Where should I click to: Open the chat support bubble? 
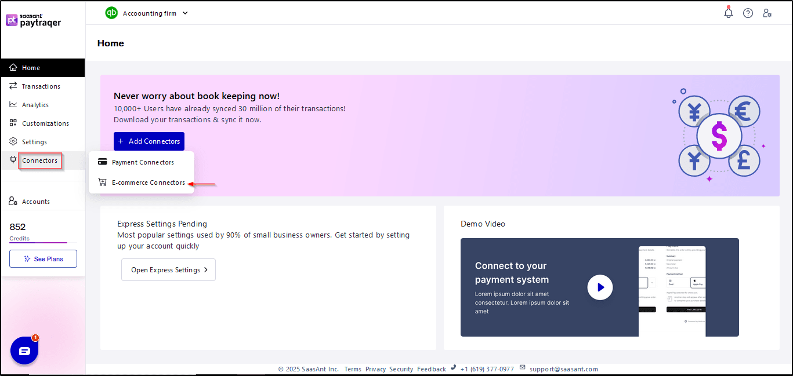point(24,351)
